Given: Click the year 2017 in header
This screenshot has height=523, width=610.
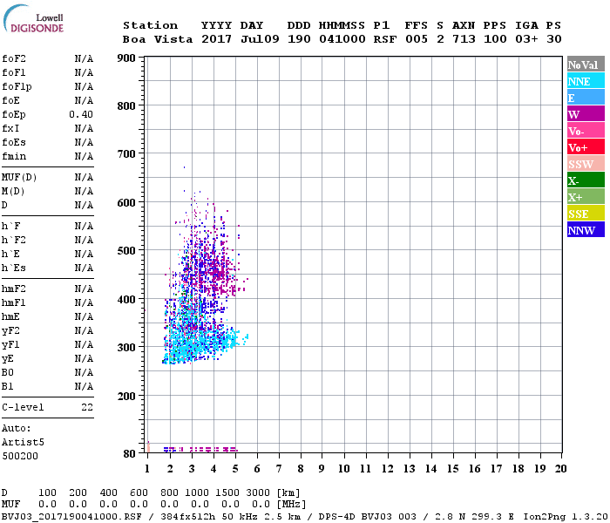Looking at the screenshot, I should [x=216, y=39].
